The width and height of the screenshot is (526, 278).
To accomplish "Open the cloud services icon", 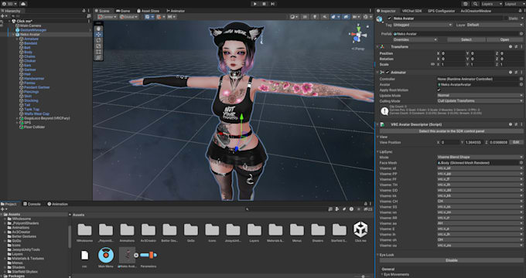I will coord(23,4).
